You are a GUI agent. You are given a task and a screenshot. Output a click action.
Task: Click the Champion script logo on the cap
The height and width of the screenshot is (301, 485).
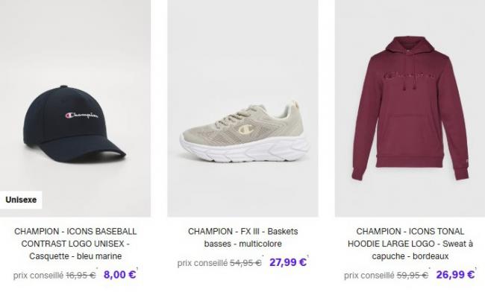click(82, 115)
